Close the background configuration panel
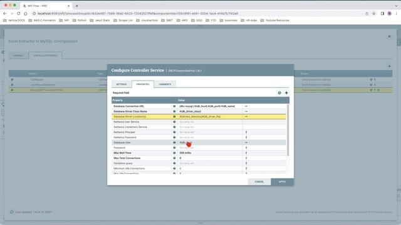This screenshot has width=401, height=225. (389, 36)
